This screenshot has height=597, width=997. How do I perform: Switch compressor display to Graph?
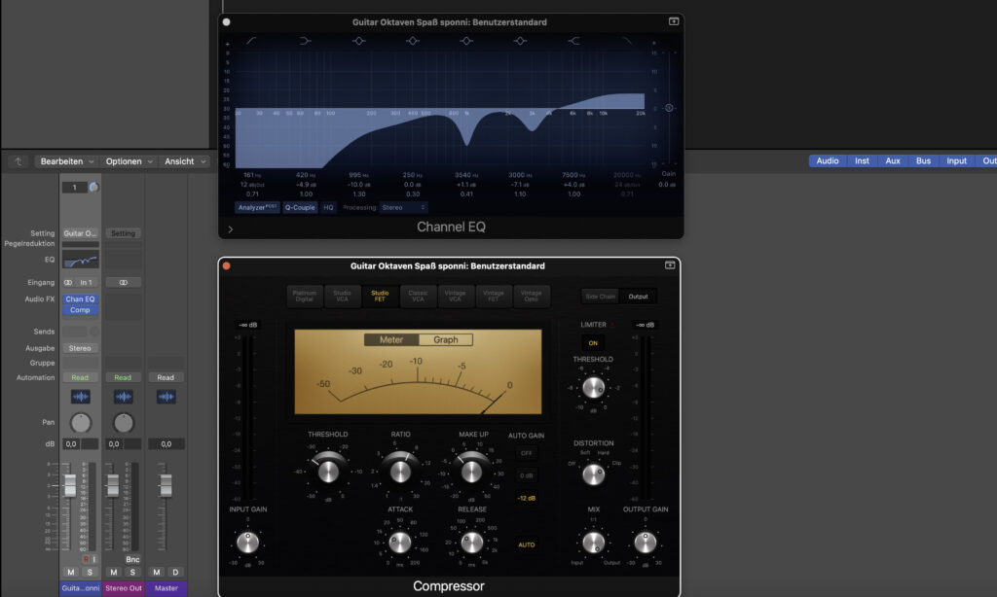click(x=446, y=339)
